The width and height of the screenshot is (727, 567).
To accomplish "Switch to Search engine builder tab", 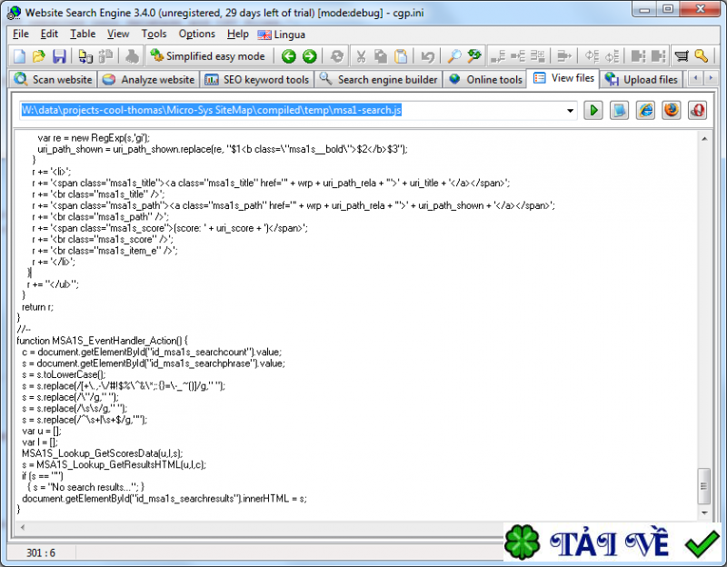I will [x=378, y=79].
